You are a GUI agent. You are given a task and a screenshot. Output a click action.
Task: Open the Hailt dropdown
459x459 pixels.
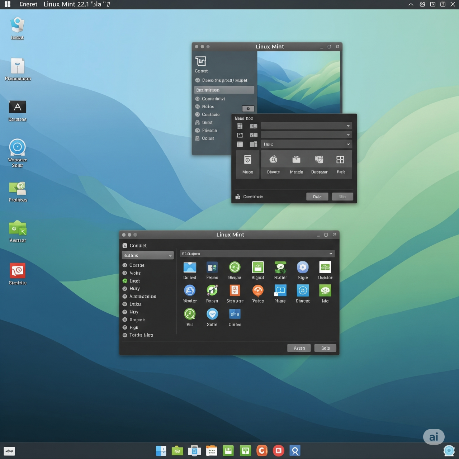tap(306, 144)
